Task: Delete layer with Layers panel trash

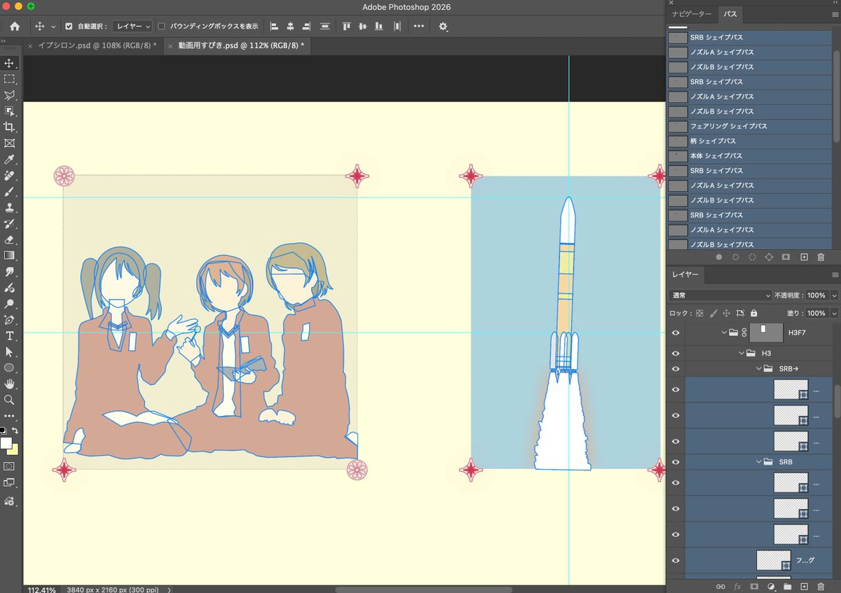Action: click(821, 585)
